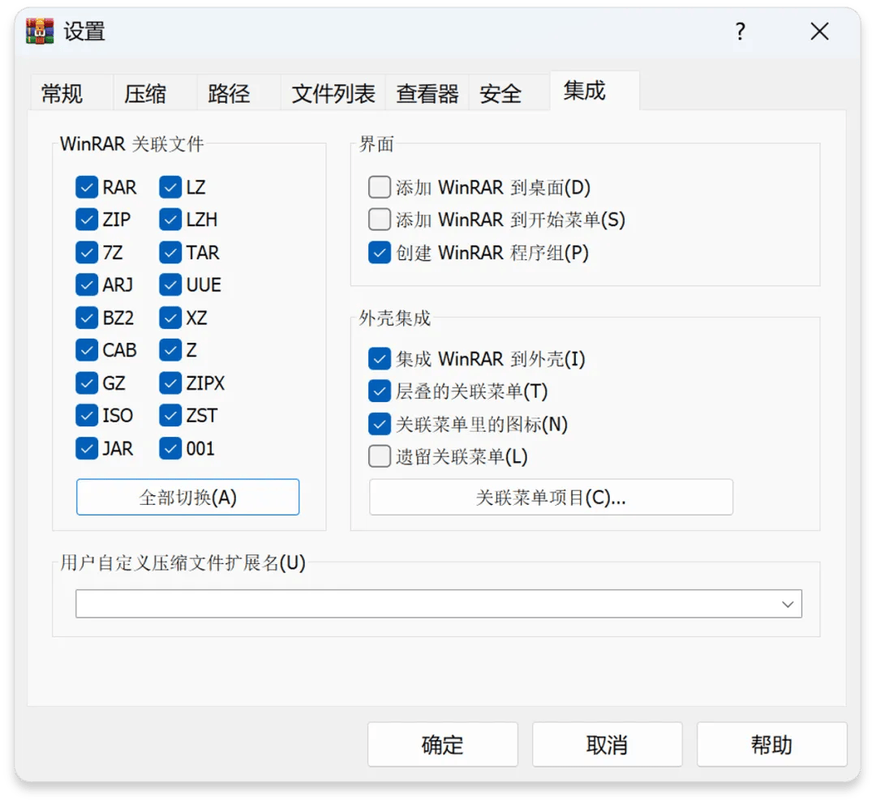The image size is (876, 804).
Task: Uncheck the RAR file association
Action: 87,188
